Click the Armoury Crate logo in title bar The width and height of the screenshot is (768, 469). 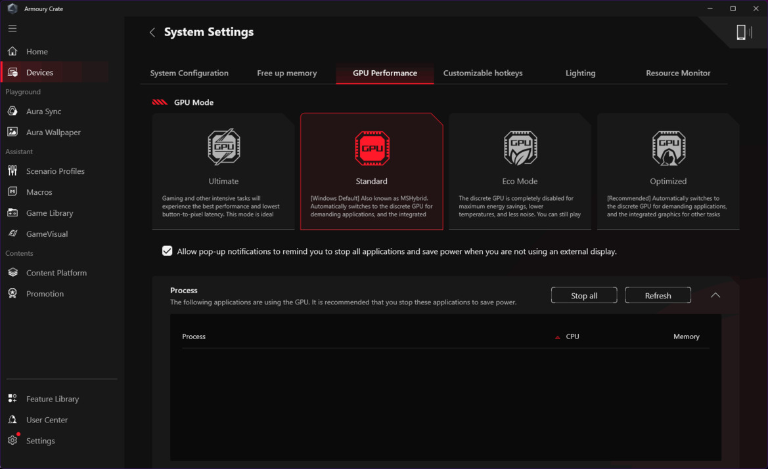point(12,9)
